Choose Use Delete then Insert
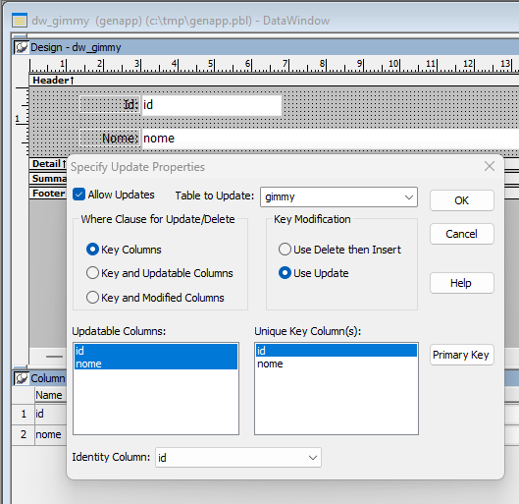This screenshot has width=519, height=504. [x=285, y=250]
